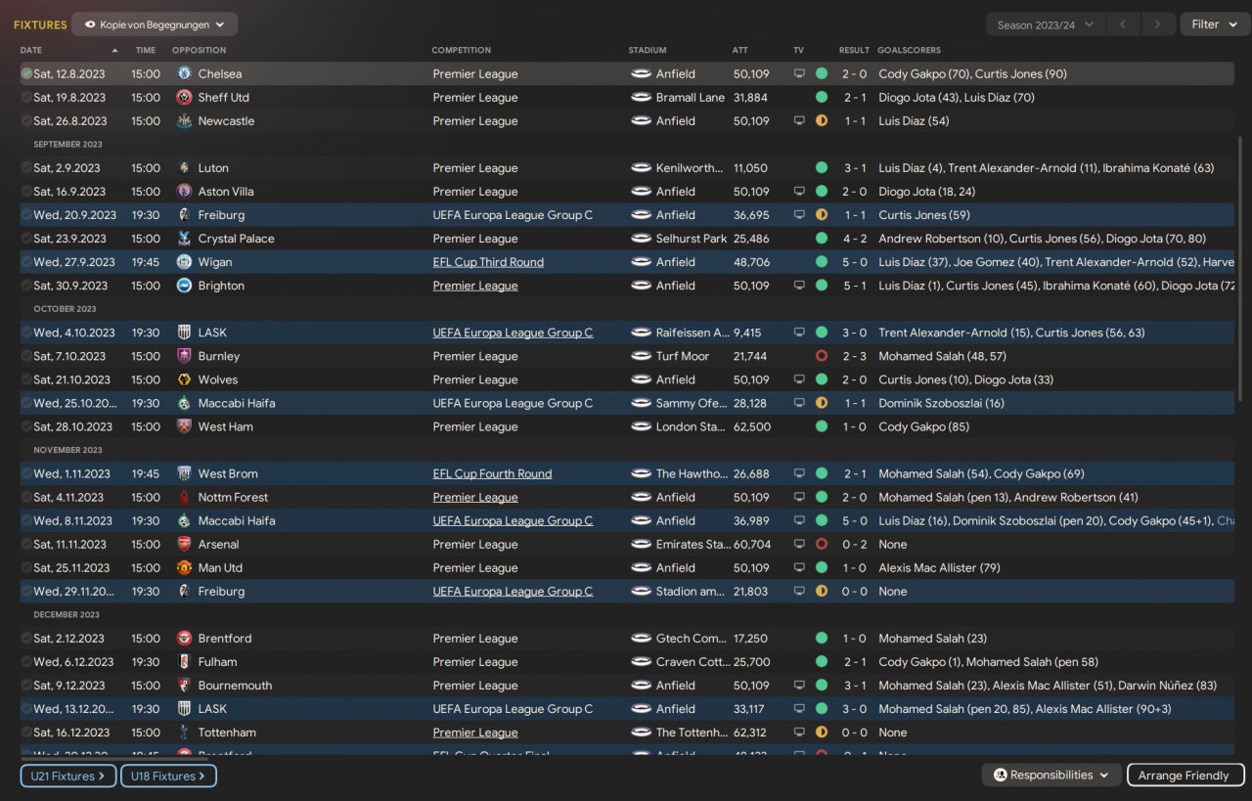The width and height of the screenshot is (1252, 801).
Task: Click the Wigan club badge
Action: point(184,261)
